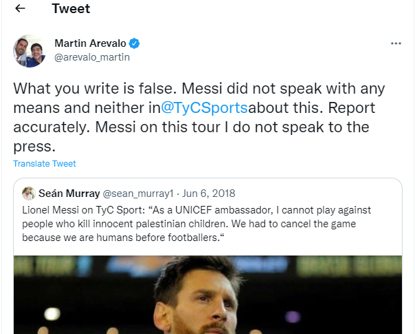This screenshot has height=334, width=415.
Task: Click Translate Tweet
Action: [45, 164]
